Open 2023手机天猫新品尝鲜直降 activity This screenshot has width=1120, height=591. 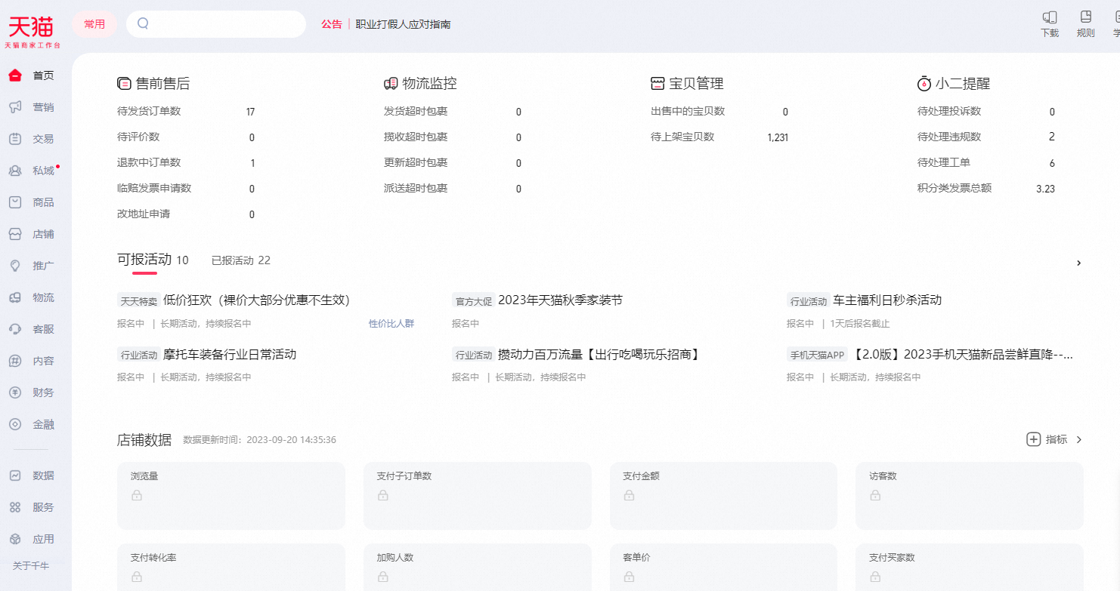(x=963, y=354)
